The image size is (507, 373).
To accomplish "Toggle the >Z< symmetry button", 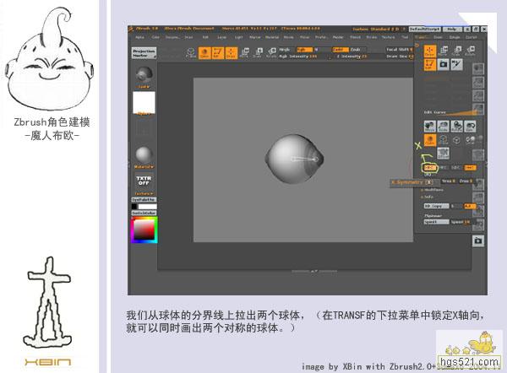I will click(x=456, y=168).
